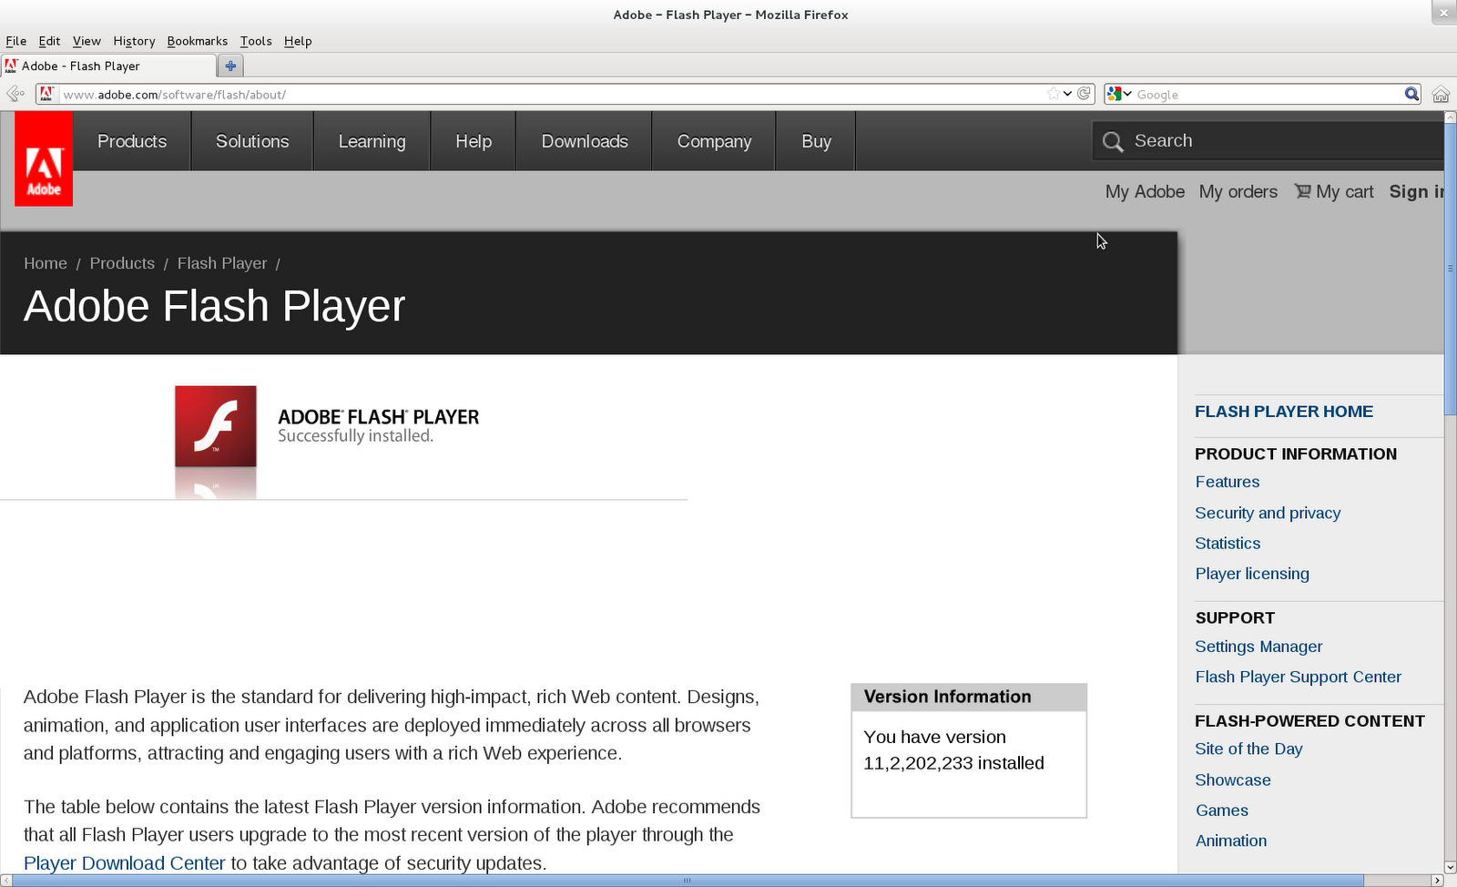Open the File menu
1457x887 pixels.
pos(16,41)
